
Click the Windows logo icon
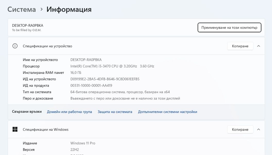[15, 129]
